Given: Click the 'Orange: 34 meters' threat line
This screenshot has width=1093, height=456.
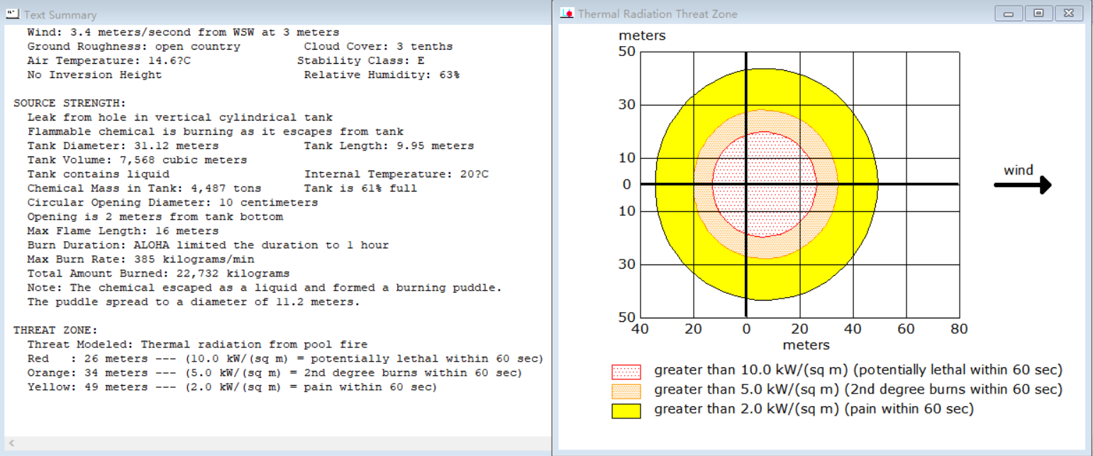Looking at the screenshot, I should (274, 373).
